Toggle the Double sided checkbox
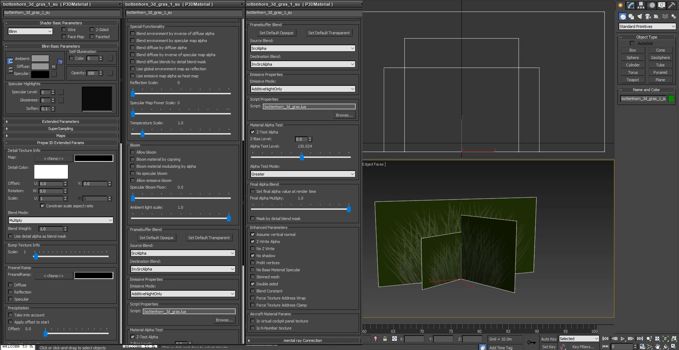Image resolution: width=679 pixels, height=350 pixels. point(253,284)
